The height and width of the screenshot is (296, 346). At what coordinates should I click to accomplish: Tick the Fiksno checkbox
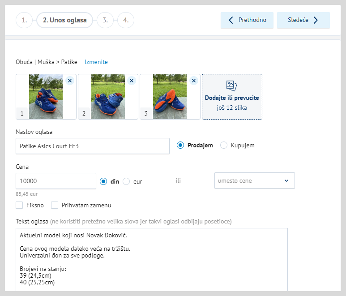coord(19,205)
